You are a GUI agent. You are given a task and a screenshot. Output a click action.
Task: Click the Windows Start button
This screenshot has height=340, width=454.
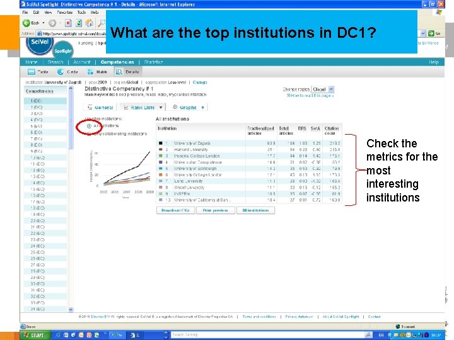pyautogui.click(x=35, y=335)
